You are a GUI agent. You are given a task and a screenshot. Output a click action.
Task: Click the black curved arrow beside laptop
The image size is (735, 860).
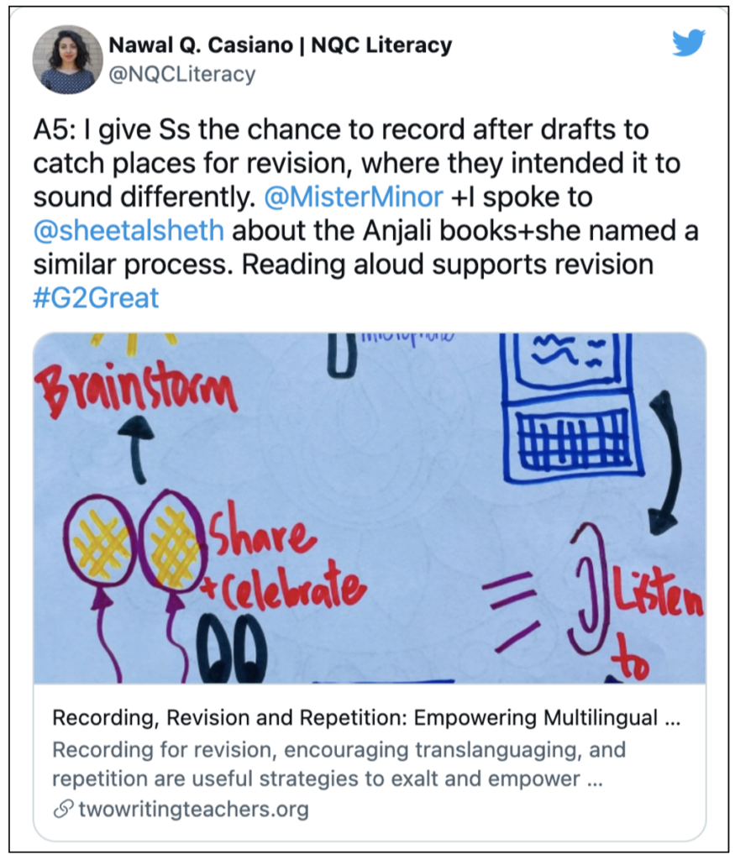point(666,464)
